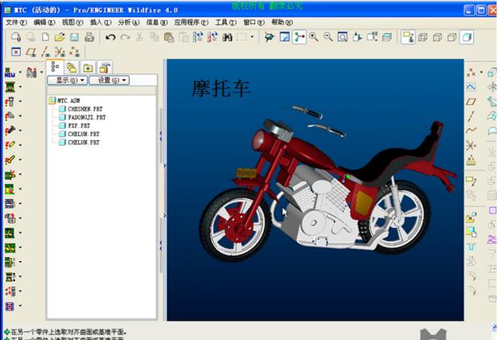
Task: Toggle datum axes display
Action: (x=46, y=52)
